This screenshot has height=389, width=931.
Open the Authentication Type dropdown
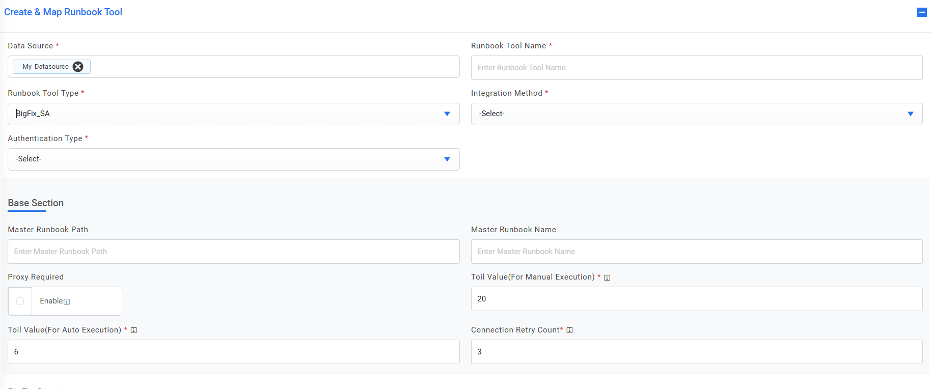(x=233, y=159)
